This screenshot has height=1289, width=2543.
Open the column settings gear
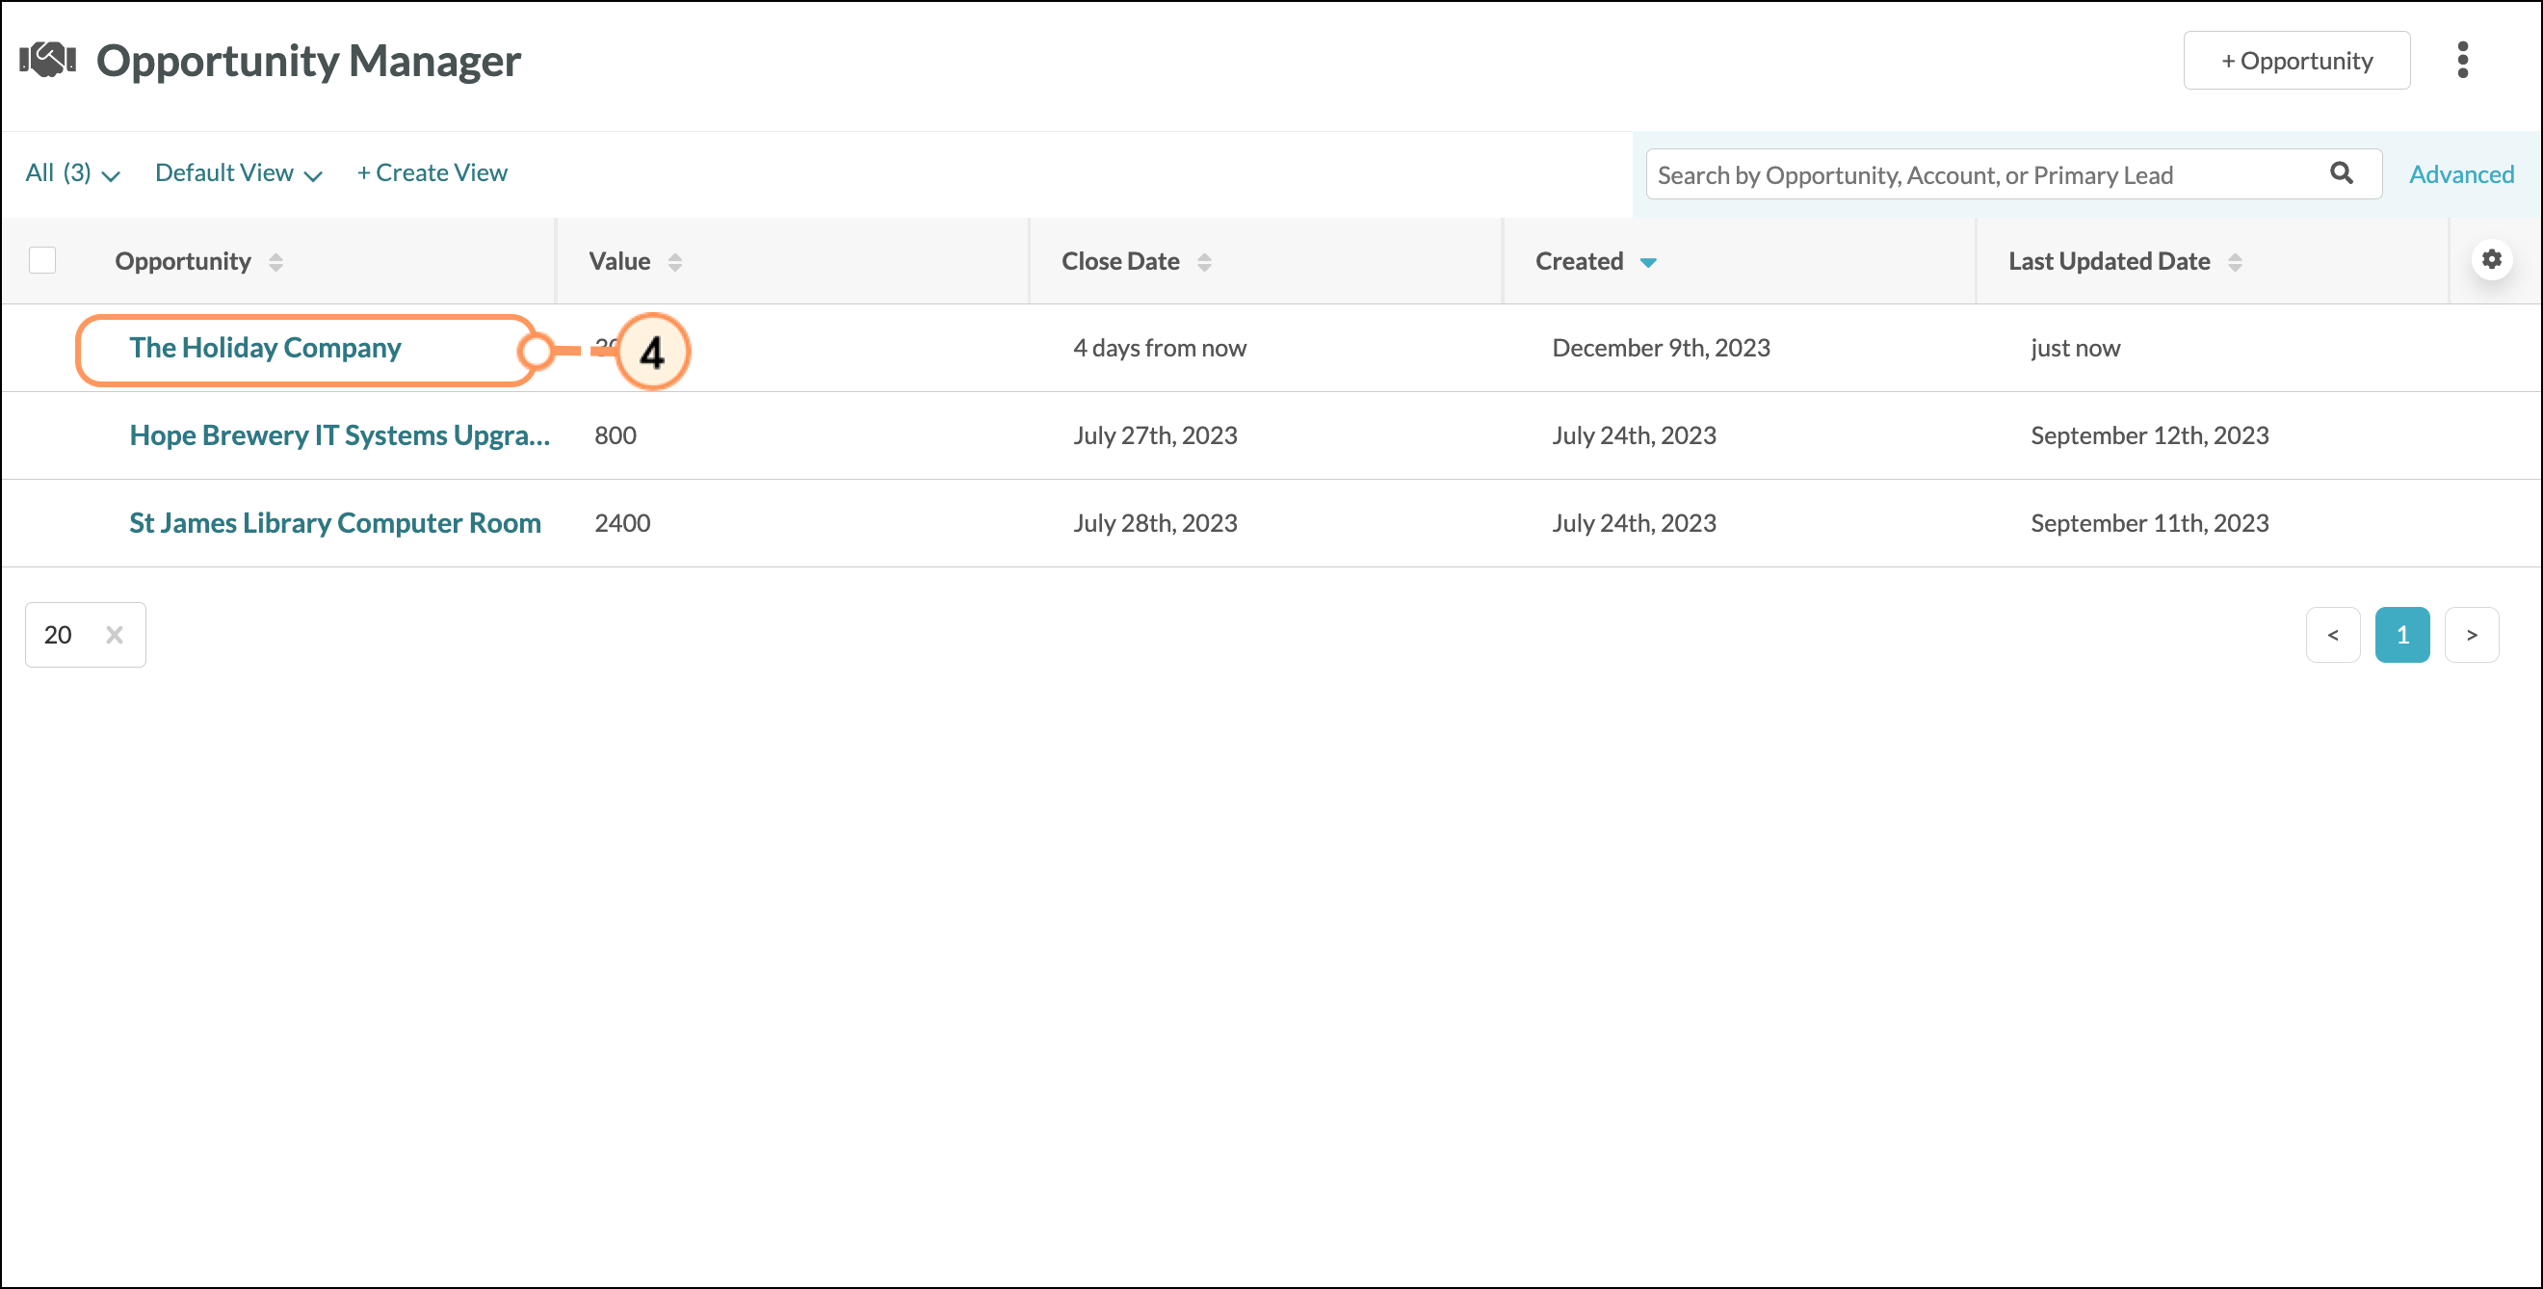[x=2492, y=259]
